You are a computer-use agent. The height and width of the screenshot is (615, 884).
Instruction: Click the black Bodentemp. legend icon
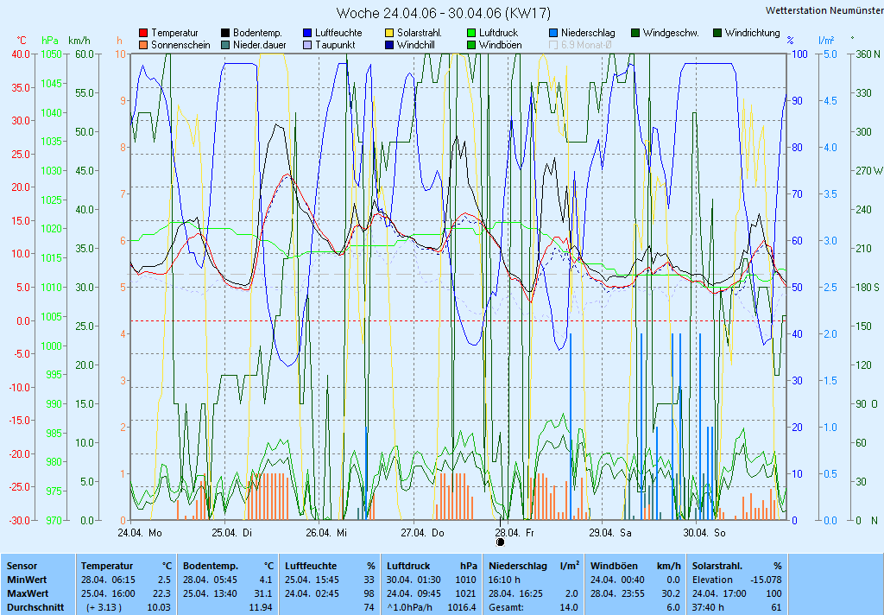click(x=225, y=33)
